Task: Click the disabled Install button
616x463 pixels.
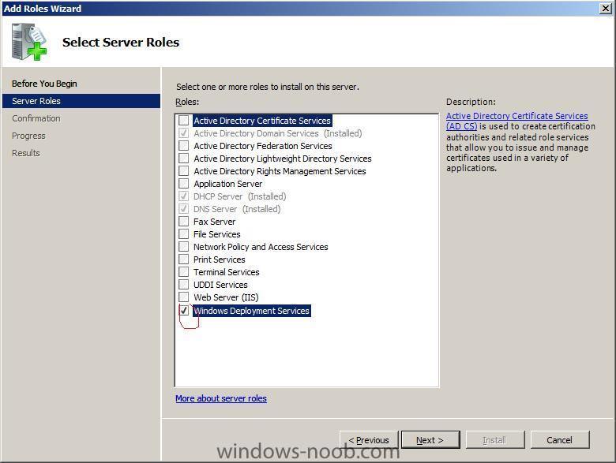Action: pyautogui.click(x=495, y=440)
